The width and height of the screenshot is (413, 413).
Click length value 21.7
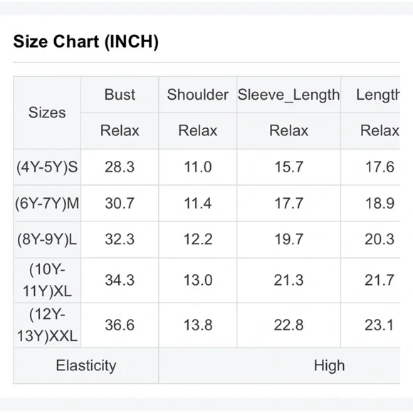380,281
